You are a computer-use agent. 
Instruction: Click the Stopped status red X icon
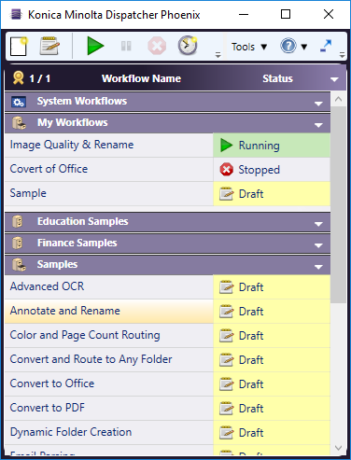[x=226, y=170]
